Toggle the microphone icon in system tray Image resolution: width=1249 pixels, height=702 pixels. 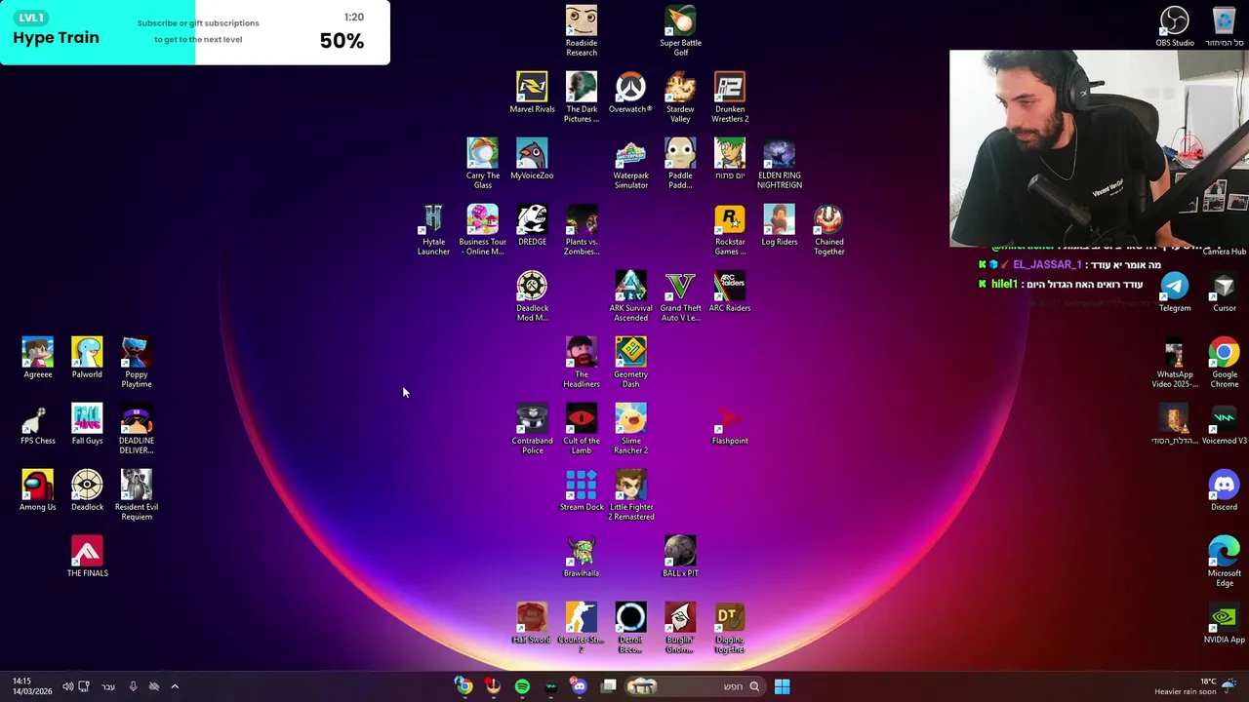(x=133, y=686)
